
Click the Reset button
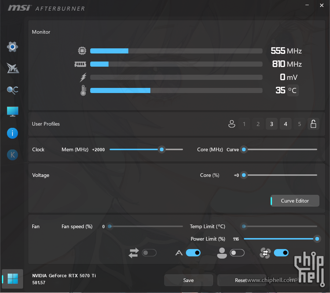point(241,280)
